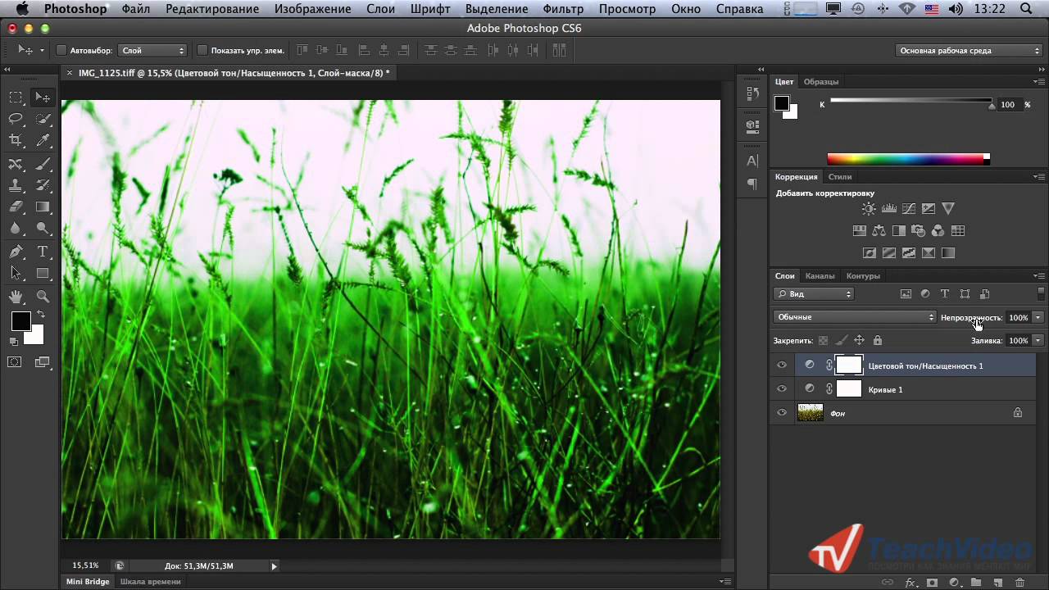This screenshot has height=590, width=1049.
Task: Add Levels adjustment from Correction panel
Action: pos(888,209)
